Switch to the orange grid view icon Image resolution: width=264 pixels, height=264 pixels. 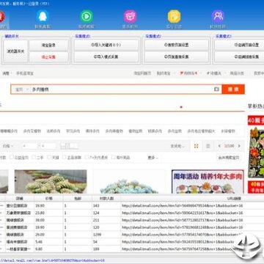pos(196,146)
